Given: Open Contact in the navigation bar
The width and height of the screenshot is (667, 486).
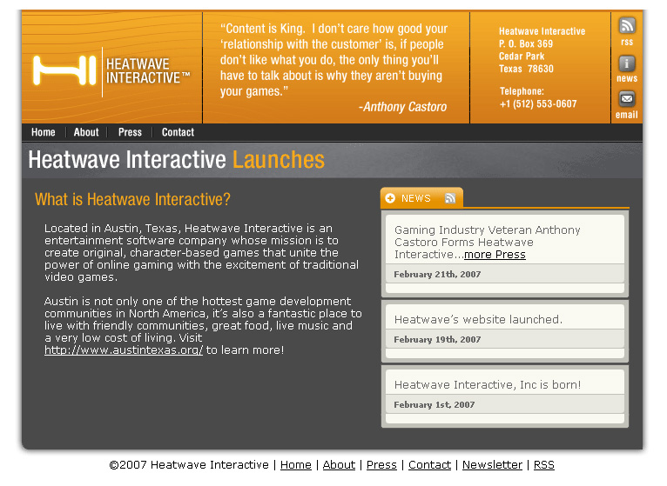Looking at the screenshot, I should (178, 132).
